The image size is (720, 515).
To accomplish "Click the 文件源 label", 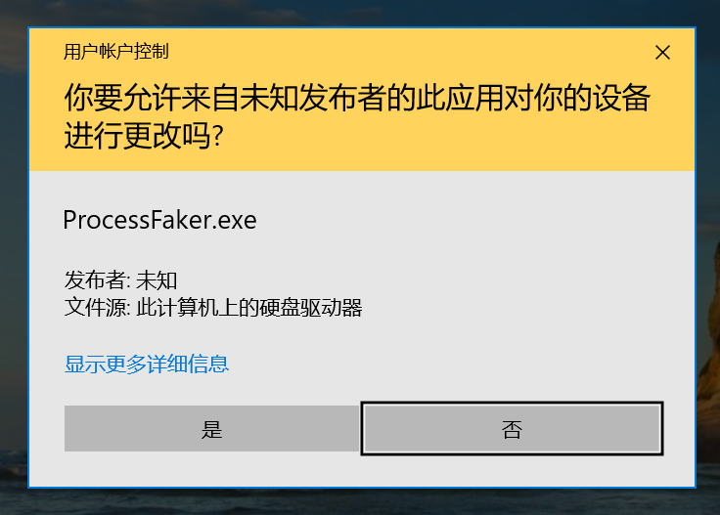I will (95, 307).
